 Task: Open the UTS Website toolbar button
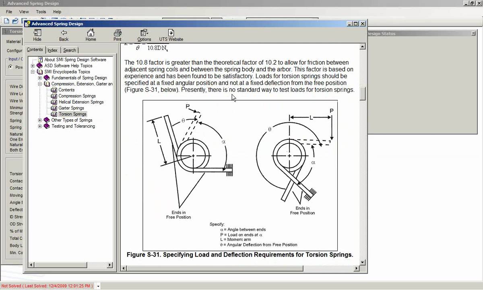[171, 35]
